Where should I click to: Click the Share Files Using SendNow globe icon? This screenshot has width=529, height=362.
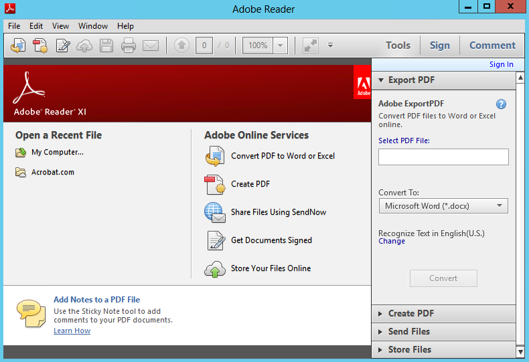click(x=214, y=212)
